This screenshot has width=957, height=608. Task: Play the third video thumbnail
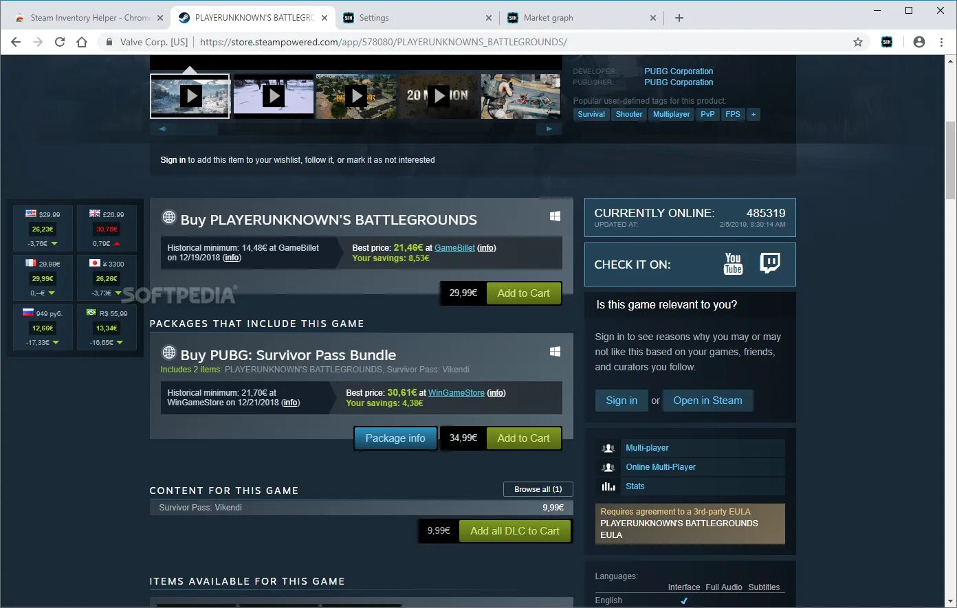[355, 95]
